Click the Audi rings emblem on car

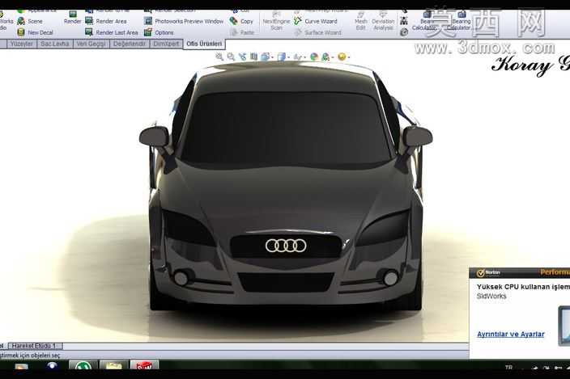point(286,246)
